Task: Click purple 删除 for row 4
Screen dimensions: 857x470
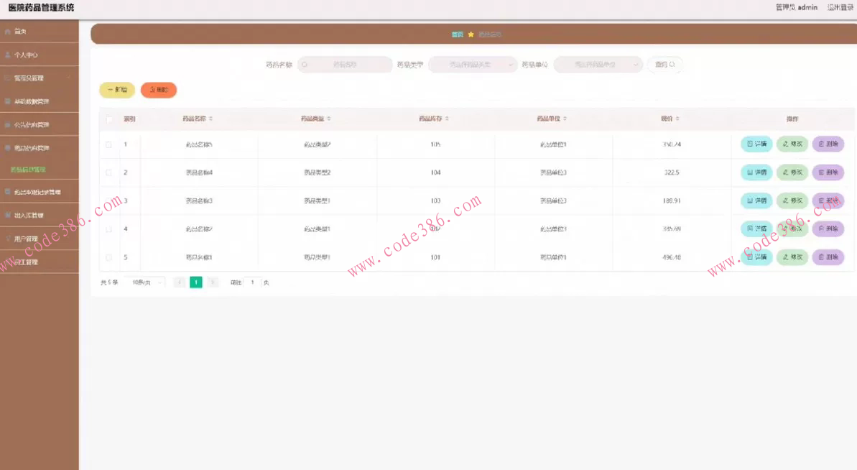Action: click(x=828, y=229)
